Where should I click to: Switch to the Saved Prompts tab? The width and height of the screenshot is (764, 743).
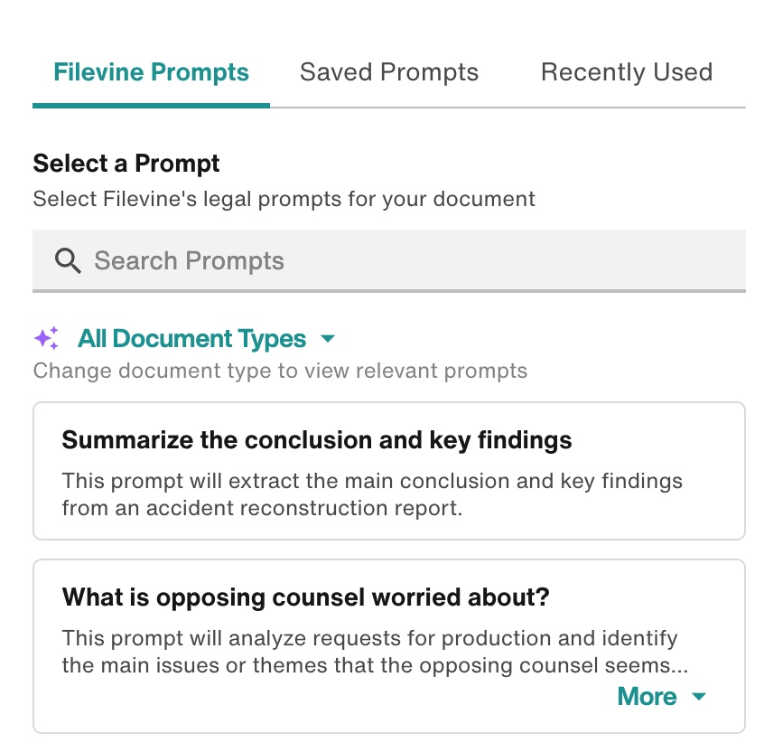pos(388,72)
